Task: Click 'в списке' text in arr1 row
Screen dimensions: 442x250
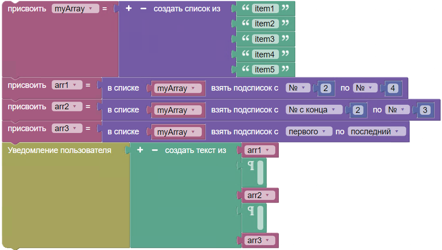Action: [x=123, y=88]
